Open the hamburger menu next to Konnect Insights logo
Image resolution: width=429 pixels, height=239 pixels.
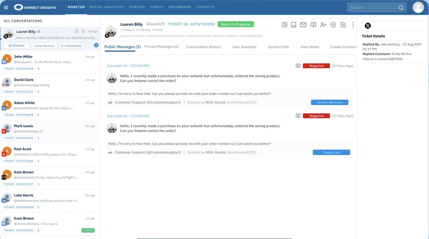pyautogui.click(x=6, y=7)
